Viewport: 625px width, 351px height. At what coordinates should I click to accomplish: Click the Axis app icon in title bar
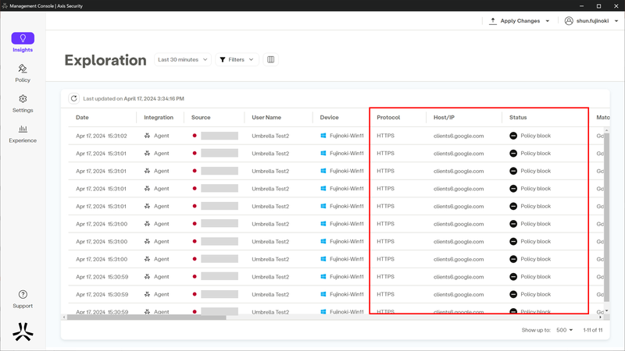click(5, 5)
